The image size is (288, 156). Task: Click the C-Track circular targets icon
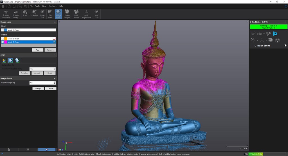[278, 40]
